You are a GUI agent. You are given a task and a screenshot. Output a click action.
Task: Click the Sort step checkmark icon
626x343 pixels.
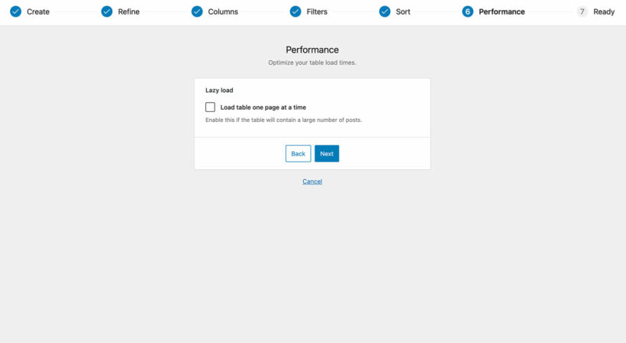(x=385, y=11)
